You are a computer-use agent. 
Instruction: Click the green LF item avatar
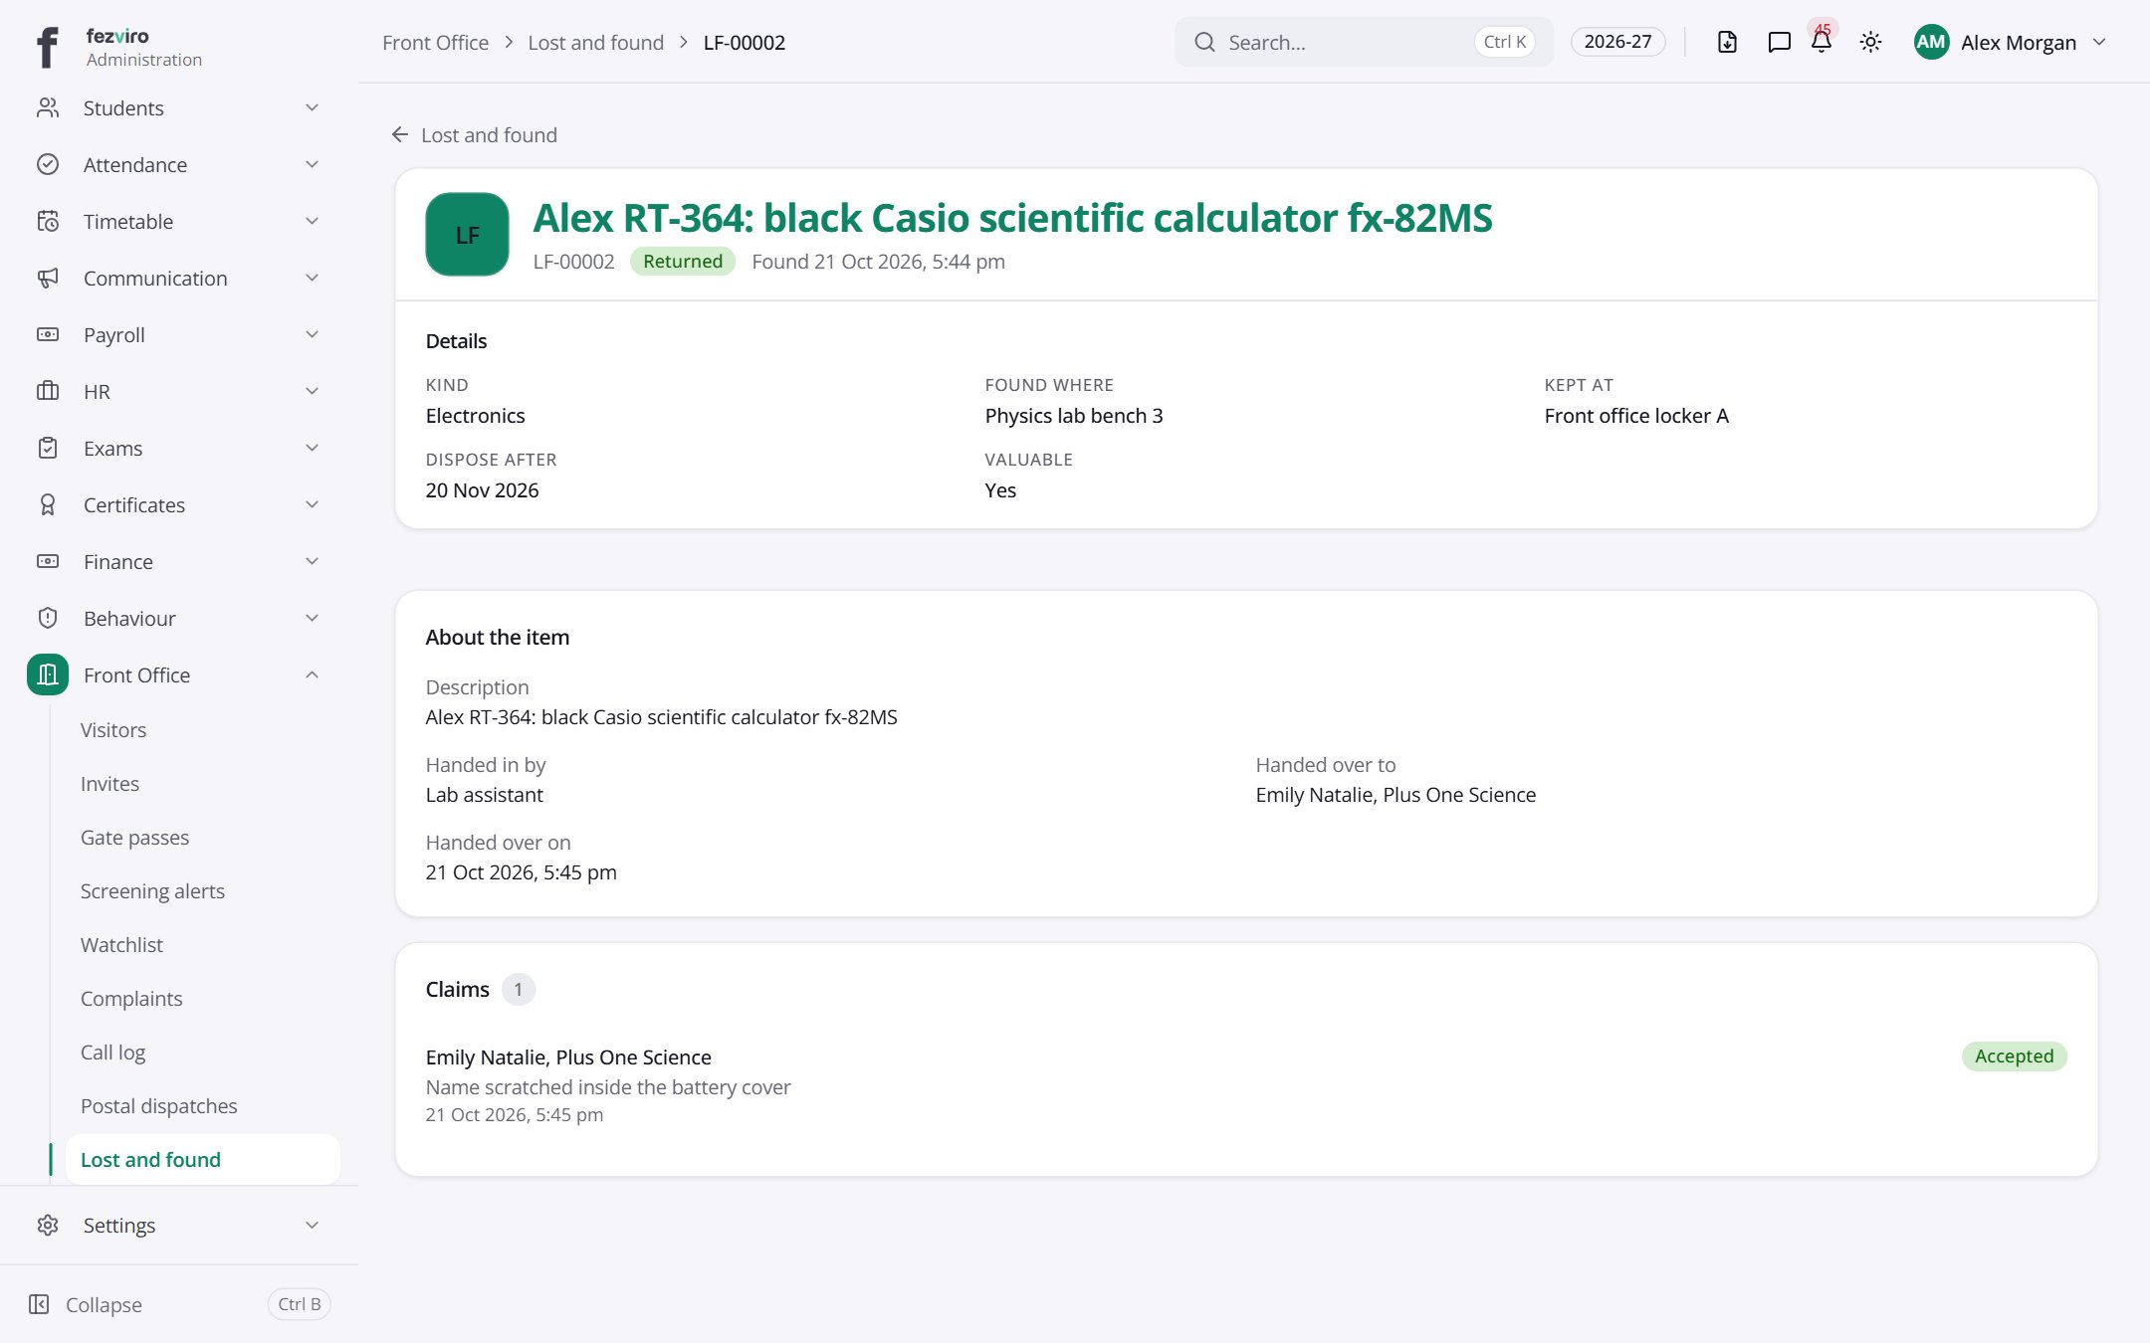[x=467, y=234]
